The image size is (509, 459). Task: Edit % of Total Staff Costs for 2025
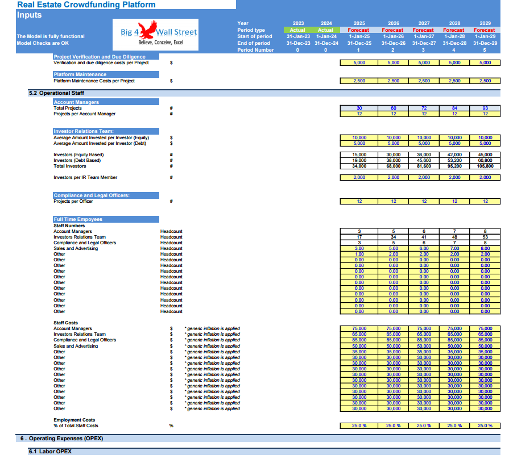point(359,425)
